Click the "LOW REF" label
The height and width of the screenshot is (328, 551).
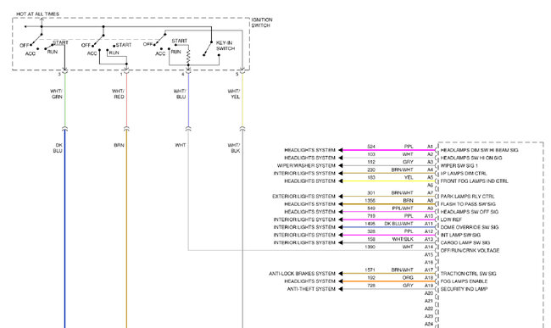coord(451,220)
